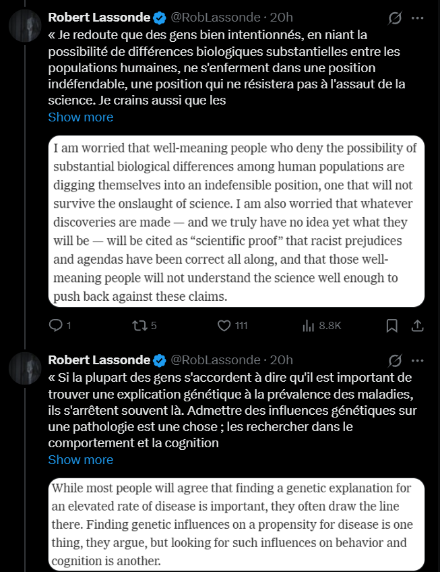440x572 pixels.
Task: Open the more options menu on second post
Action: tap(418, 360)
